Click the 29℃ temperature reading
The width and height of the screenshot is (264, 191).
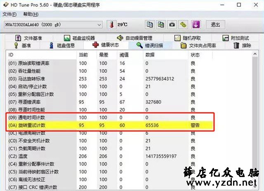[x=123, y=25]
